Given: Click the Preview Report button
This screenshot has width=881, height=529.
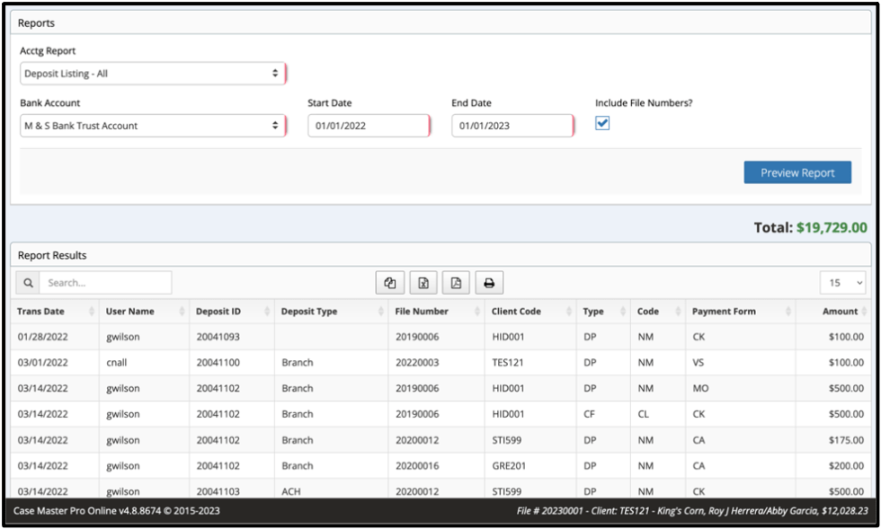Looking at the screenshot, I should point(797,172).
